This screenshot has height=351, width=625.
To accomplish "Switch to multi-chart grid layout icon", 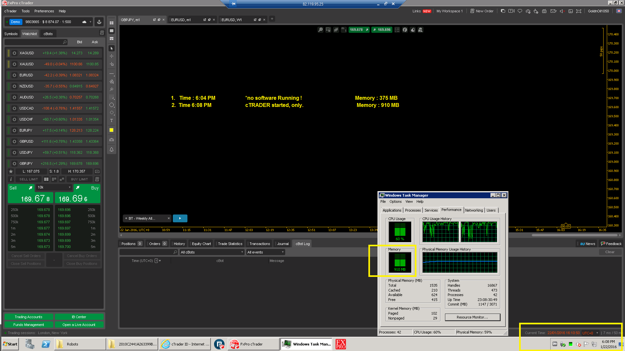I will click(x=111, y=23).
